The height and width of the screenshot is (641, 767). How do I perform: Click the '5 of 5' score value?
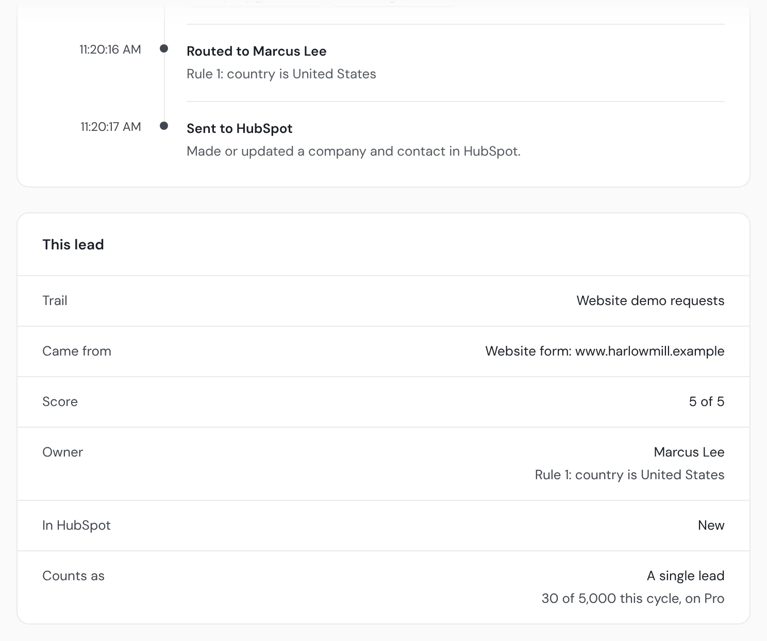[x=706, y=401]
